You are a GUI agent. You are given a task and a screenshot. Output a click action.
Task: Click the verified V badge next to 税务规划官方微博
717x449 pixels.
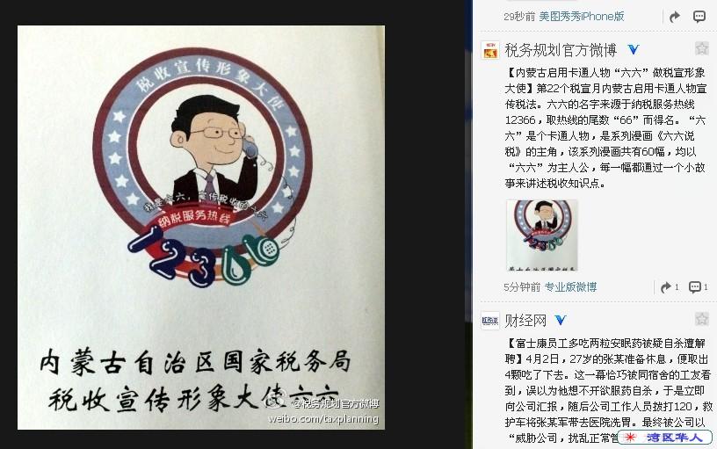click(x=634, y=49)
